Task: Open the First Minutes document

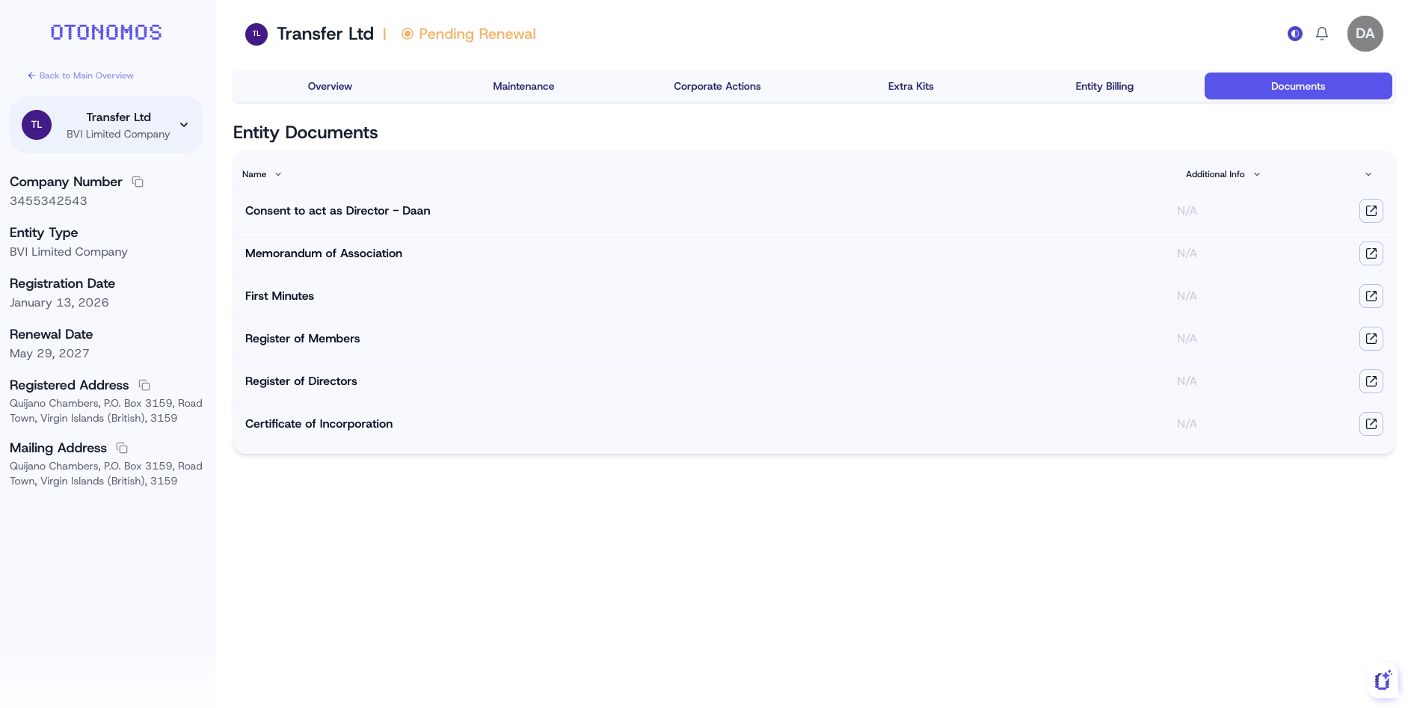Action: (1371, 296)
